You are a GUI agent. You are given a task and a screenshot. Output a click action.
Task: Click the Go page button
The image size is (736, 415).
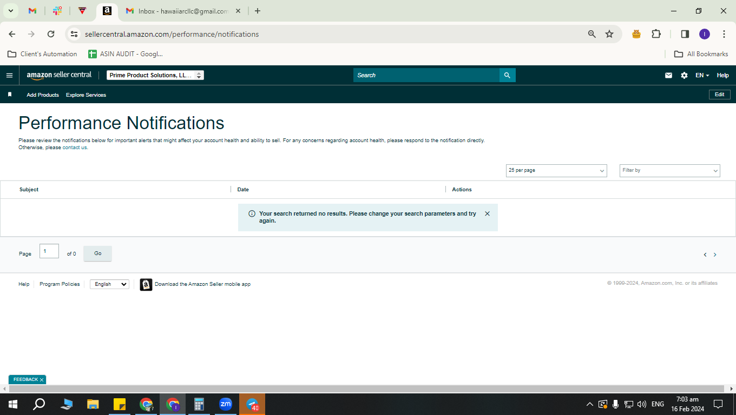(97, 253)
